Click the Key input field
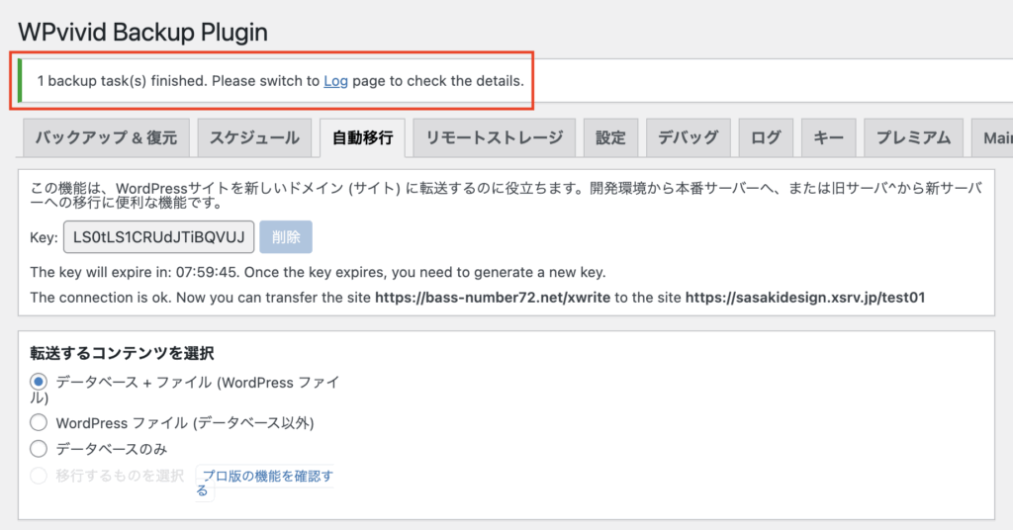 (159, 237)
